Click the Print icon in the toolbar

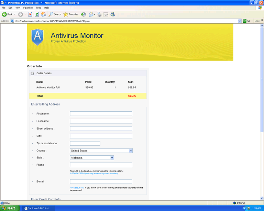click(x=99, y=14)
